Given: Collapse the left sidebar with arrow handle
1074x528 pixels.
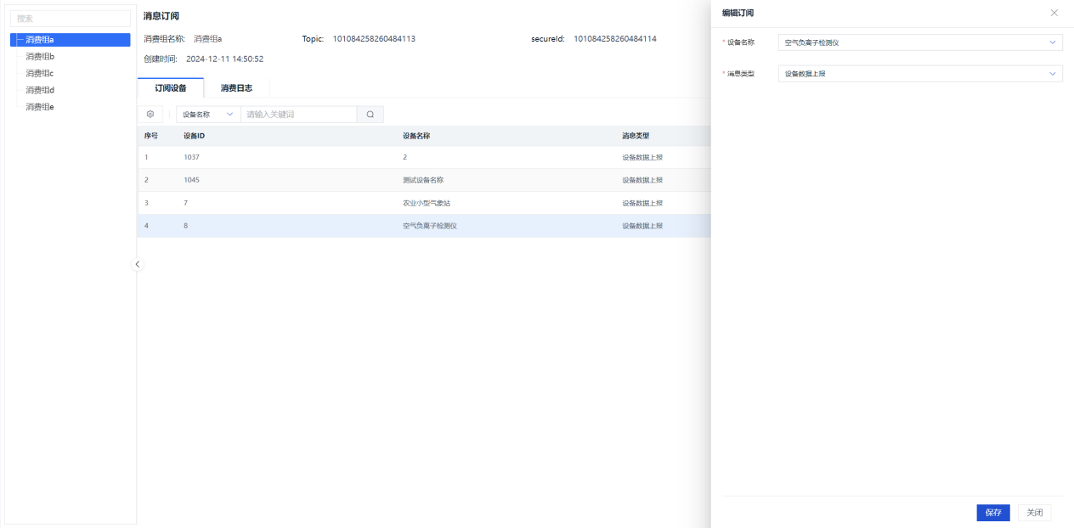Looking at the screenshot, I should pos(138,265).
